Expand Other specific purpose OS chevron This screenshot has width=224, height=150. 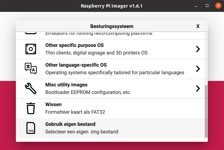198,49
